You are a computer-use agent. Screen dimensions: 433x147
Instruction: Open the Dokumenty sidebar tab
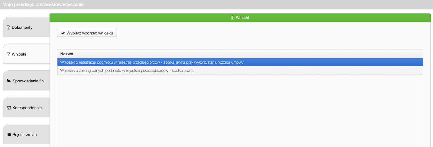(26, 27)
